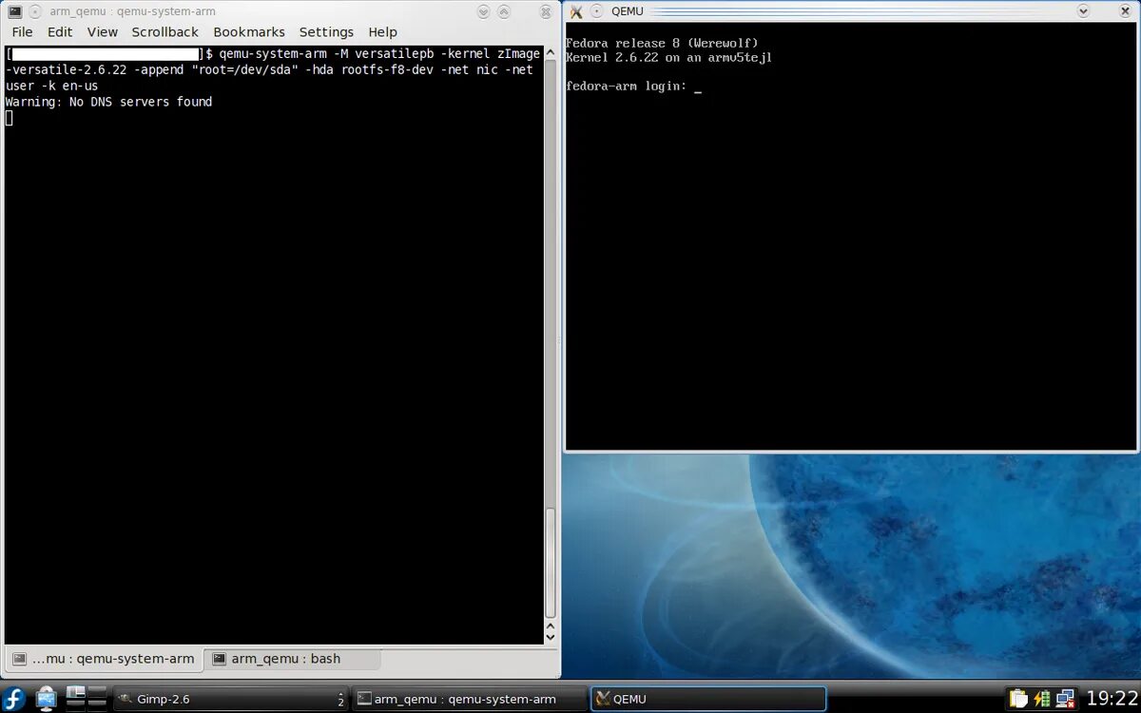Screen dimensions: 1141x713
Task: Open the Klipper clipboard tray icon
Action: coord(1018,699)
